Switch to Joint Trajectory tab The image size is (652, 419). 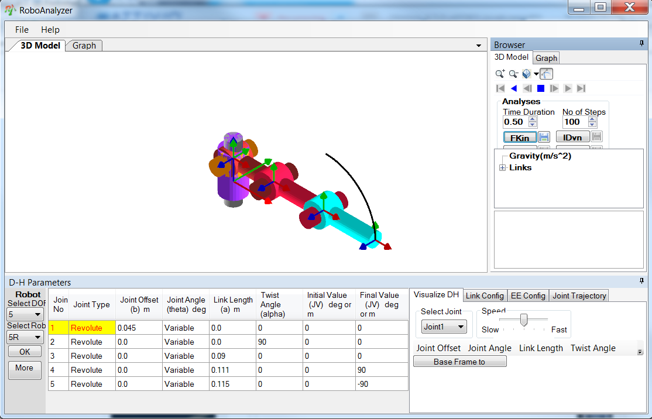coord(579,296)
